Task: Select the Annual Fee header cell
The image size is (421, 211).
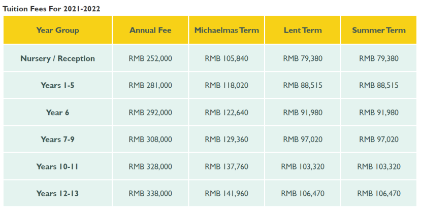Action: (150, 30)
